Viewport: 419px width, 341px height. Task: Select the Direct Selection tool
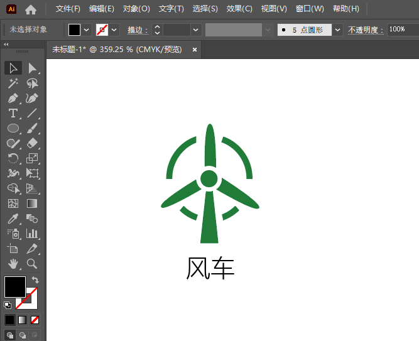tap(32, 68)
